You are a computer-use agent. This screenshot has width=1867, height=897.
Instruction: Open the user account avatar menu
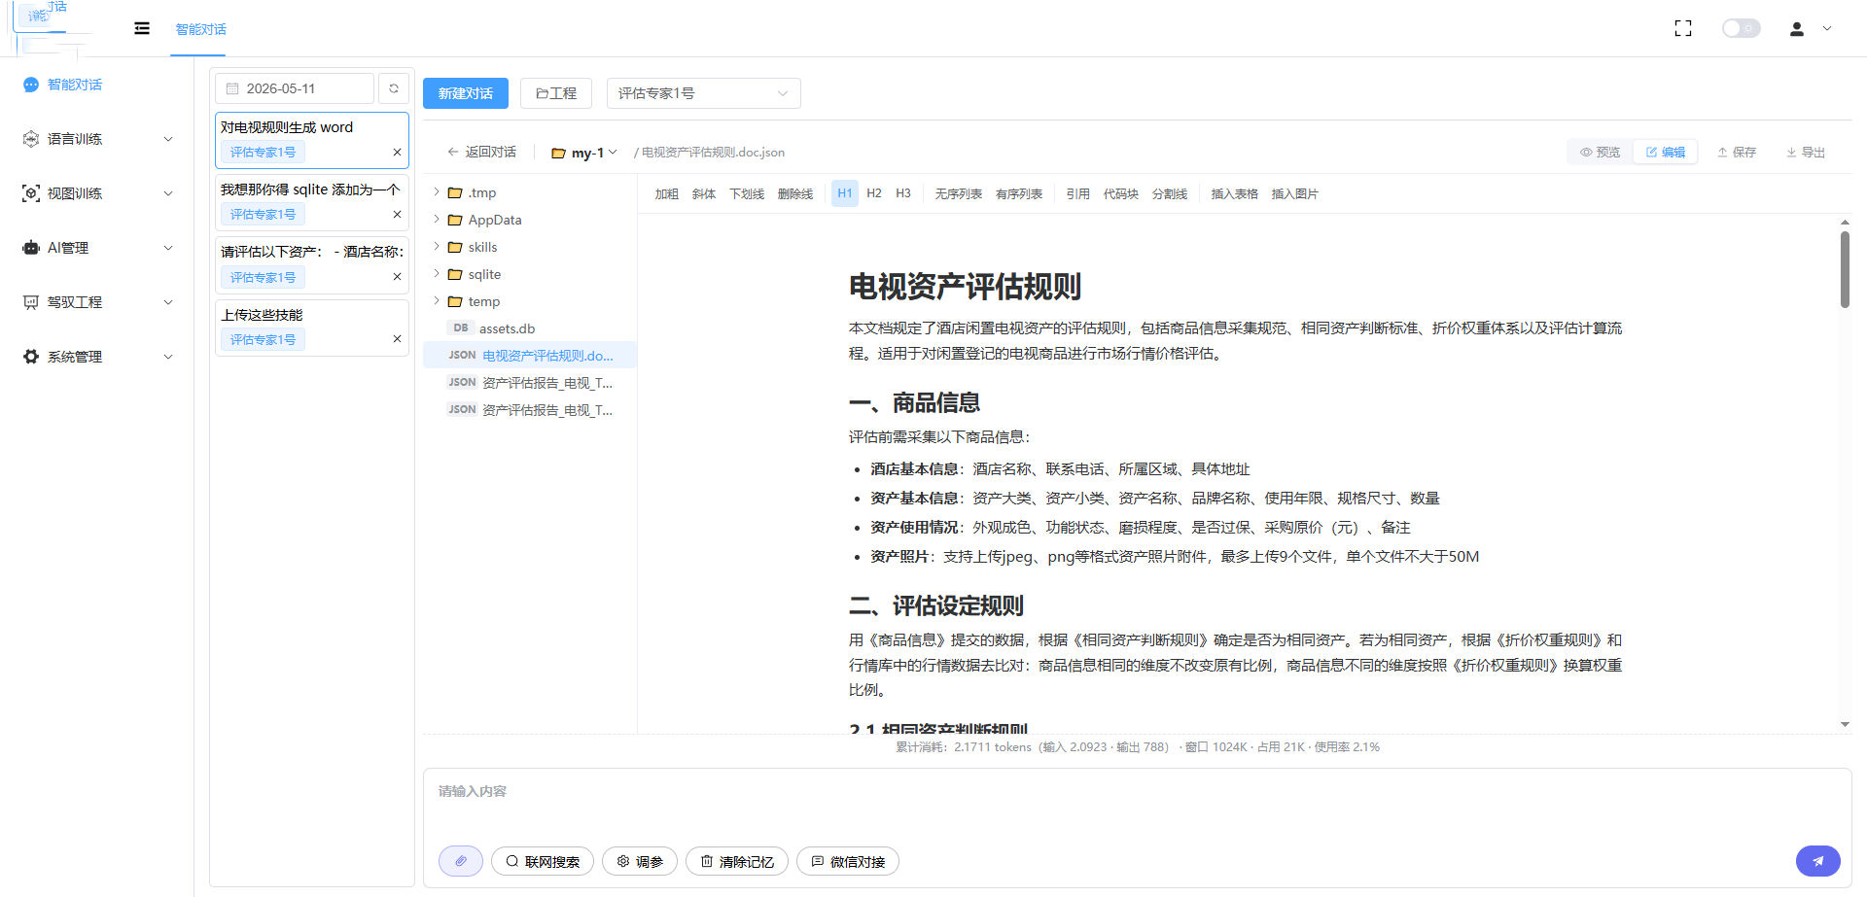(1797, 29)
